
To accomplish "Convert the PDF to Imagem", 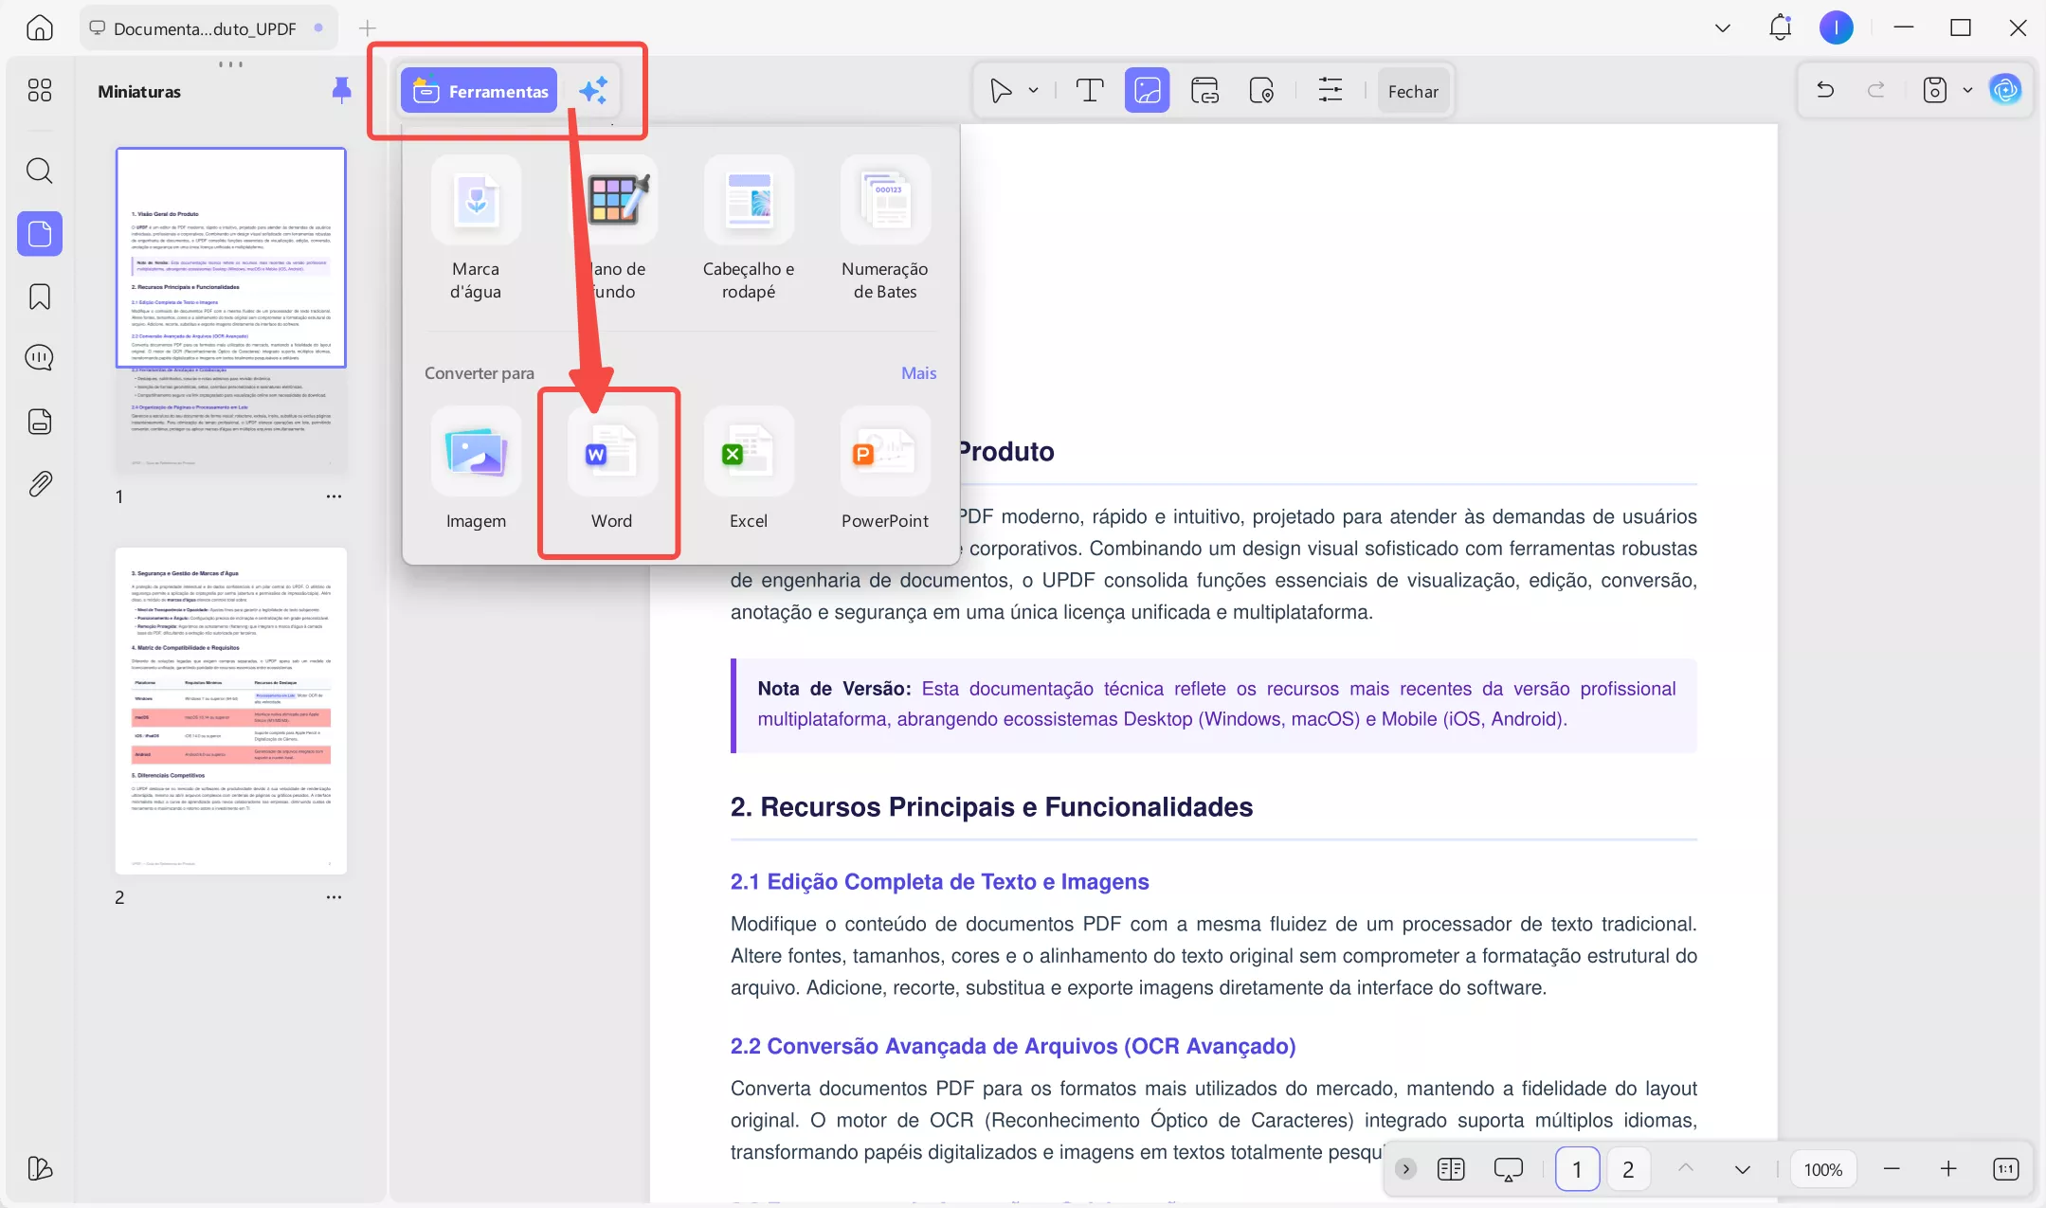I will click(476, 468).
